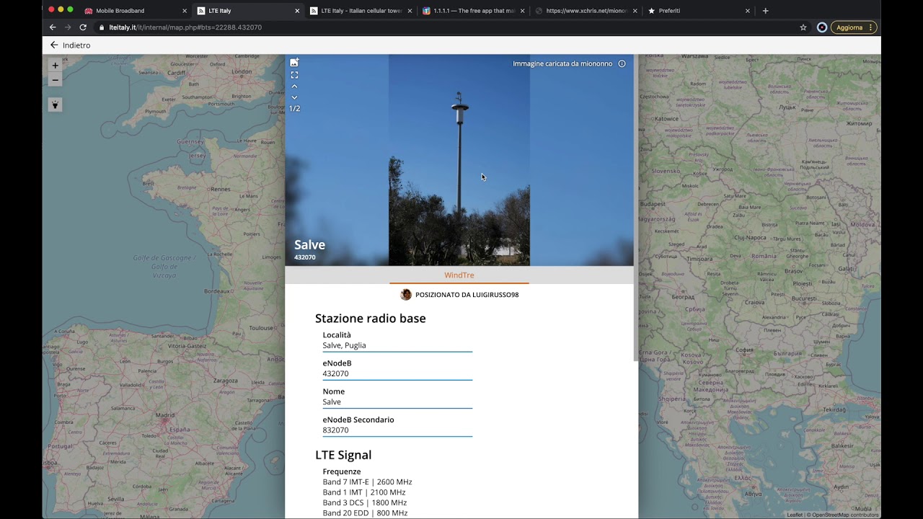Click the image info circle icon
Screen dimensions: 923x519
[622, 63]
